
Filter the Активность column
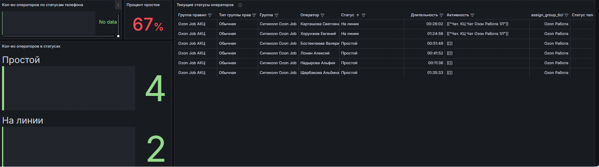(x=473, y=15)
